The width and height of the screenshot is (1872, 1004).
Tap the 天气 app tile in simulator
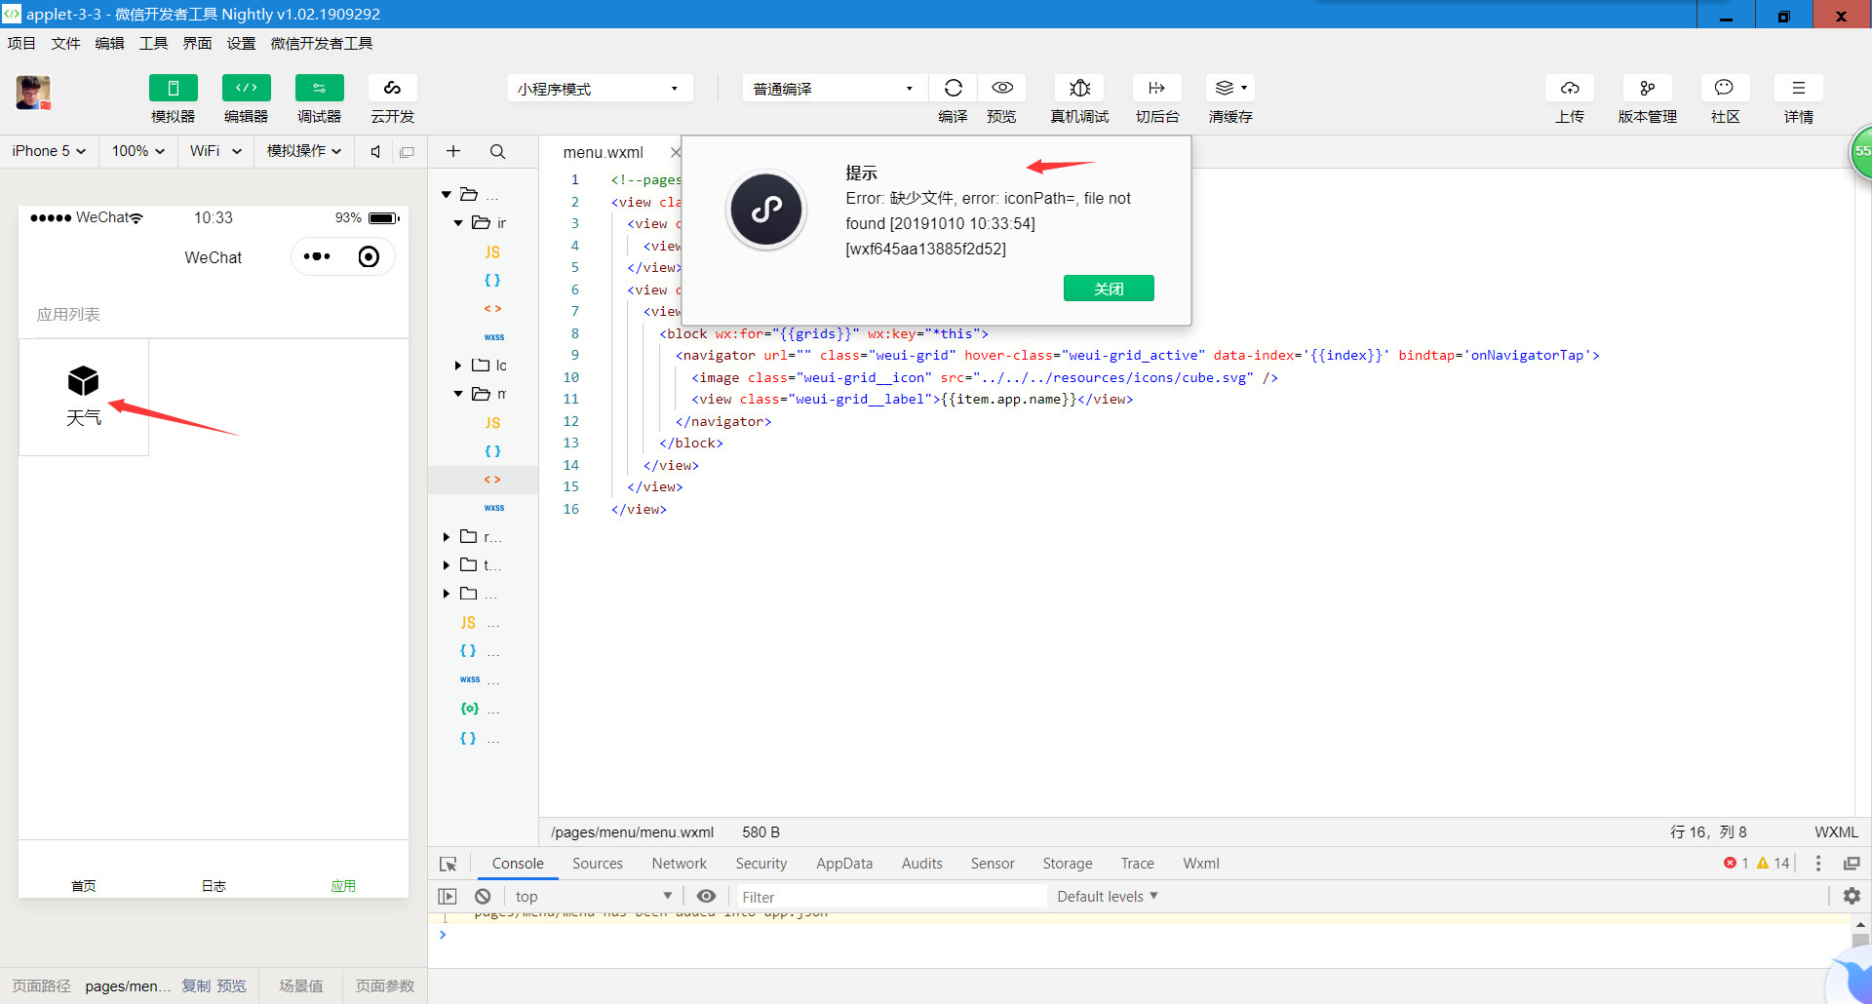point(84,396)
